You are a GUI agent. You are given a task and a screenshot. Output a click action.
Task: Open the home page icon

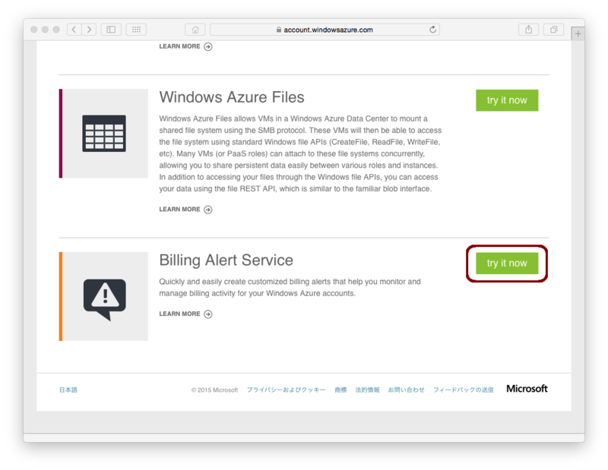click(195, 30)
